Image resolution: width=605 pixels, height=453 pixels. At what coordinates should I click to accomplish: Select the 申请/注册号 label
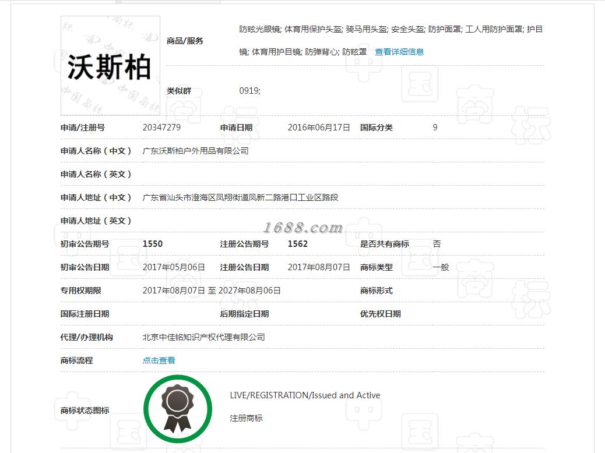pos(83,128)
